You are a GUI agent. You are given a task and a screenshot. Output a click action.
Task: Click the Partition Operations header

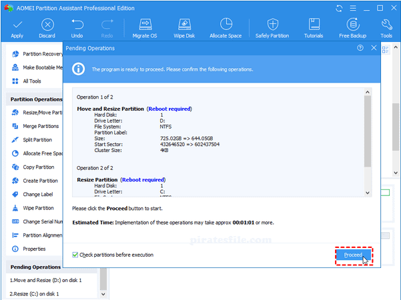36,99
